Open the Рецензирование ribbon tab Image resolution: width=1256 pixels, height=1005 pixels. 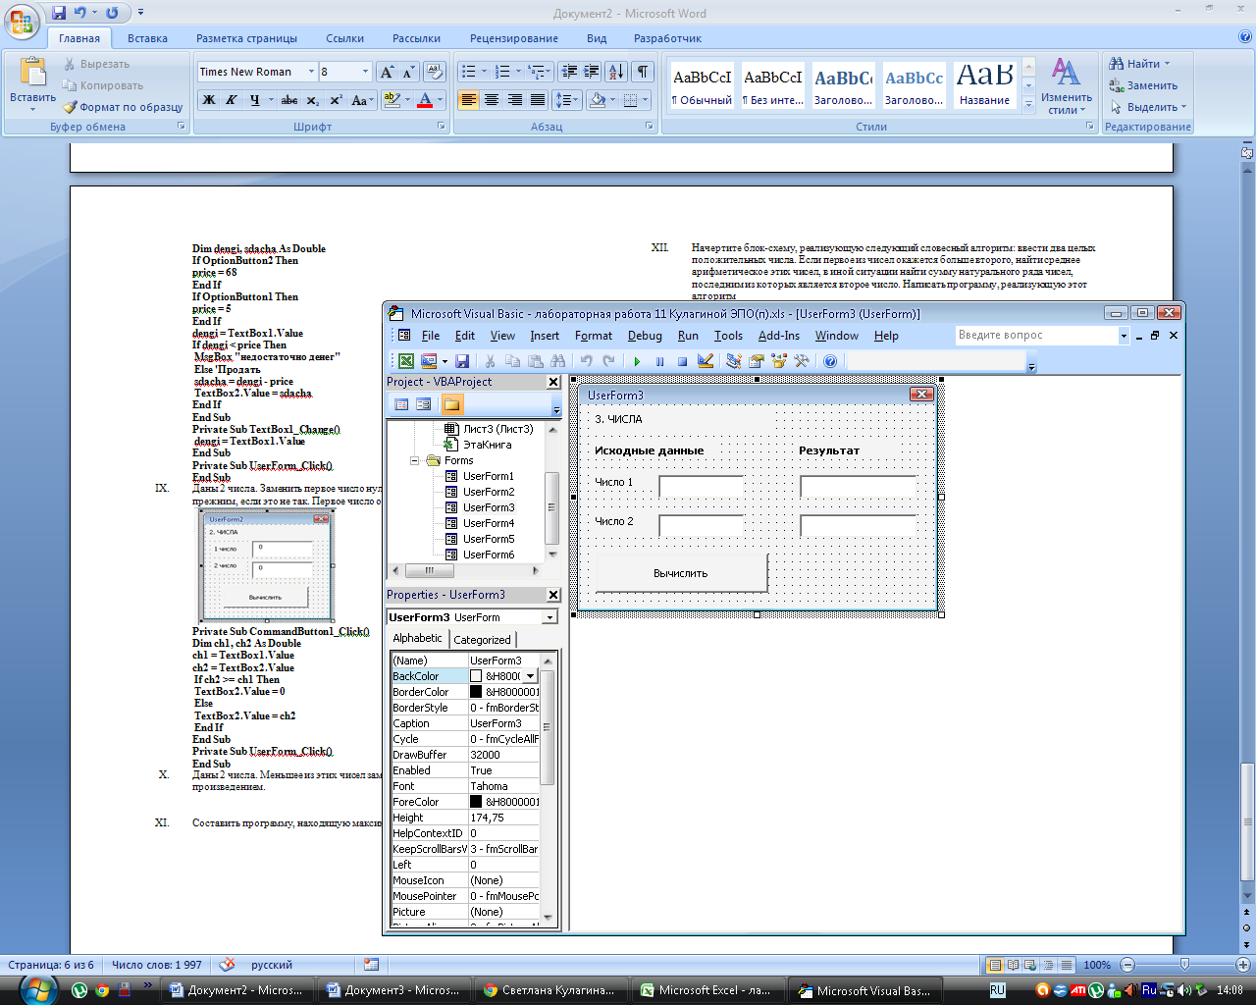(513, 38)
